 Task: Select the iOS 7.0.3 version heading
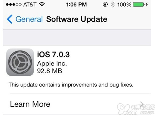(x=53, y=54)
